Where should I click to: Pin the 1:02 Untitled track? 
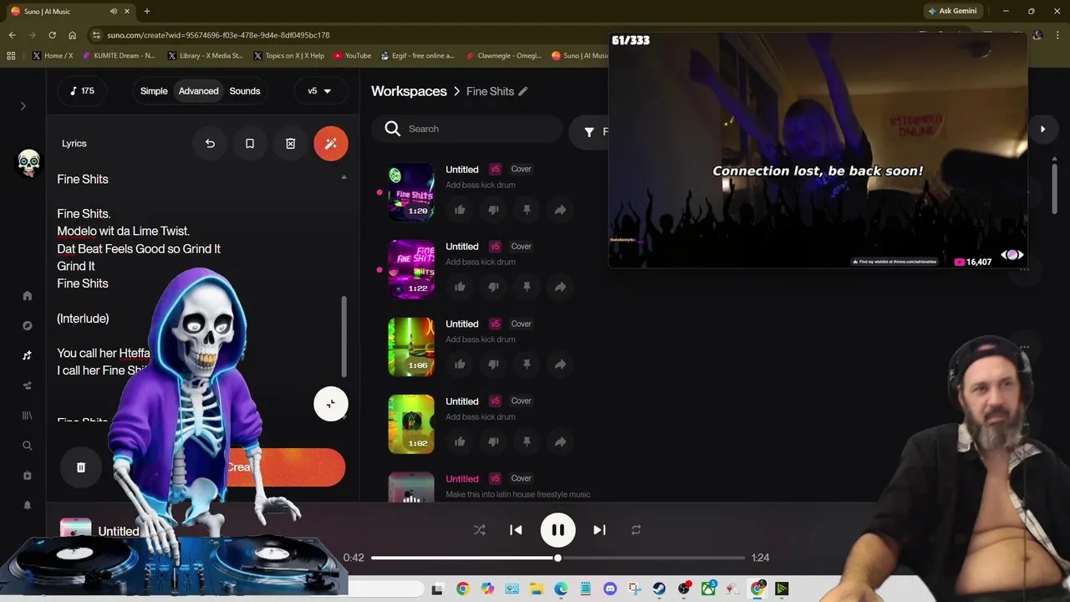click(527, 441)
